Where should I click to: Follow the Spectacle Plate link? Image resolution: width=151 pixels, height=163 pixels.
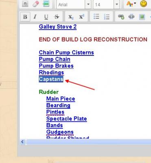(67, 119)
